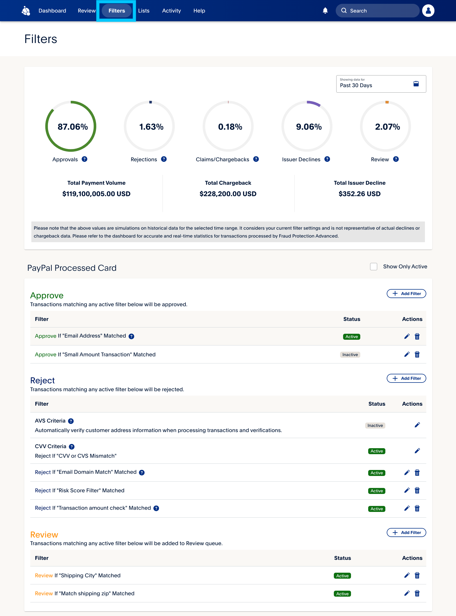Screen dimensions: 456x616
Task: Delete the "Risk Score Filter" reject filter
Action: (x=417, y=490)
